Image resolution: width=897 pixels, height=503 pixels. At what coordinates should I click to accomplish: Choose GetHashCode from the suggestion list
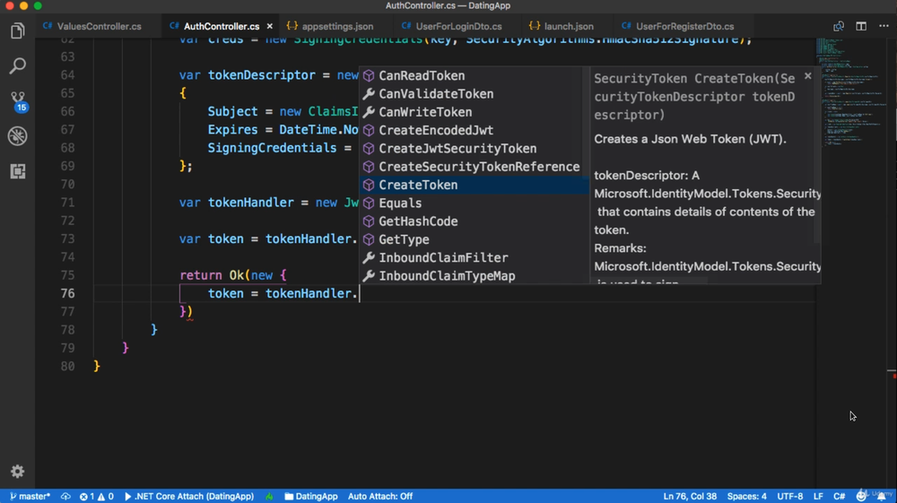[x=474, y=221]
